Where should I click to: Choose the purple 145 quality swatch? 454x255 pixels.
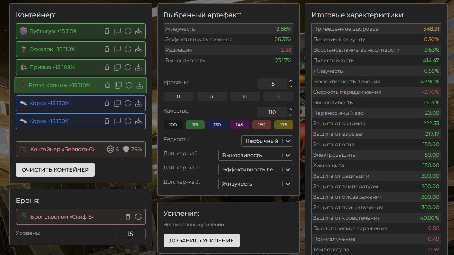point(239,125)
